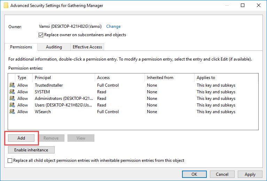Click Read access in the Administrators row
Image resolution: width=267 pixels, height=181 pixels.
point(102,99)
